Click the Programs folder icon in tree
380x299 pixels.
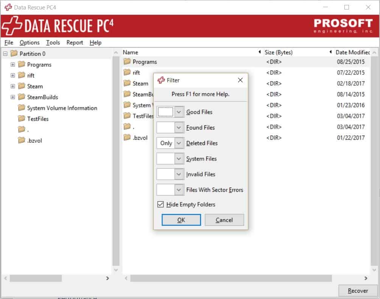coord(22,64)
